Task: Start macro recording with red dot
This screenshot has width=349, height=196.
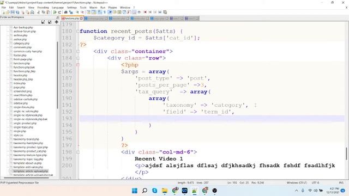Action: click(145, 12)
